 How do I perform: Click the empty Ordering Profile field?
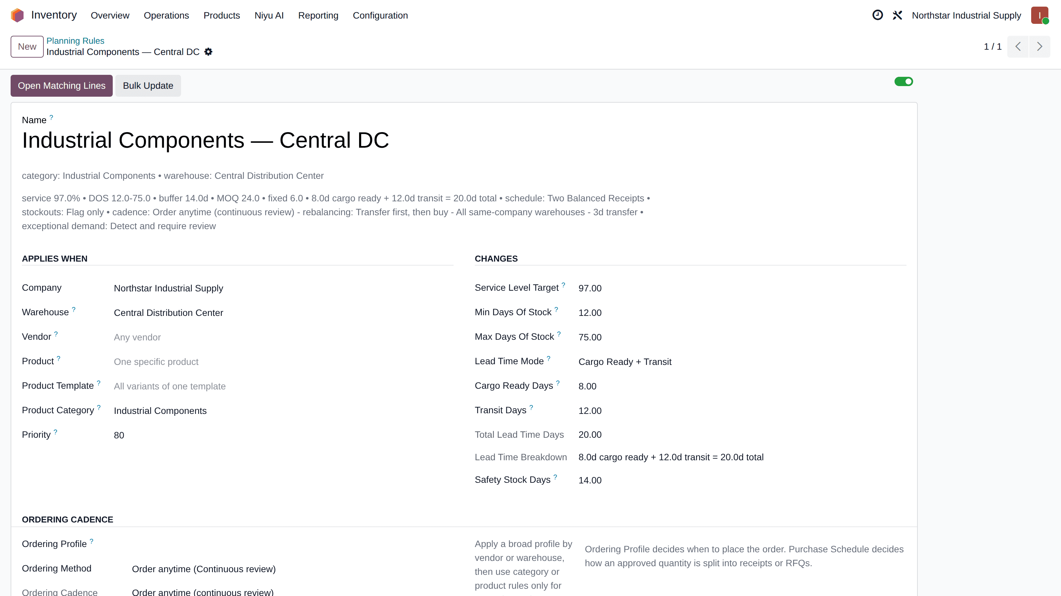(x=292, y=544)
